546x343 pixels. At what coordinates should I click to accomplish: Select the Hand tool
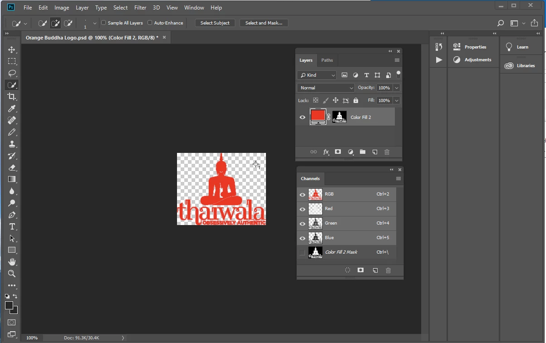(x=12, y=262)
